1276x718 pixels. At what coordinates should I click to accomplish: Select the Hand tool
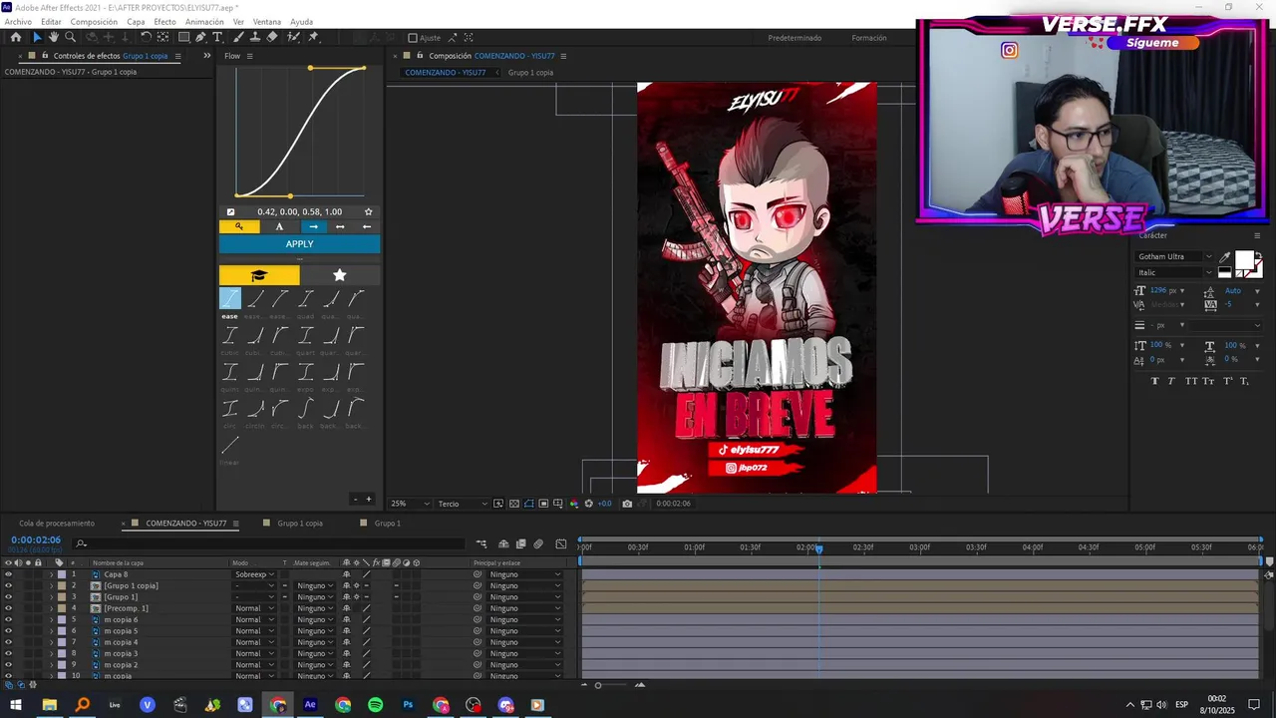(54, 37)
